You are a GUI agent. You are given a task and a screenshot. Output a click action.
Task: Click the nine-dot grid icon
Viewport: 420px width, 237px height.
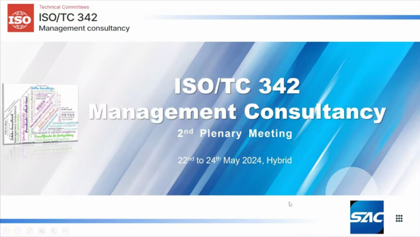click(x=399, y=218)
